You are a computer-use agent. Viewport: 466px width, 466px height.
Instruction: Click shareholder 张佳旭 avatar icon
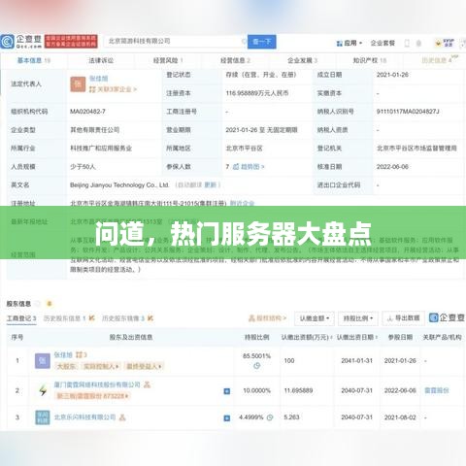43,360
